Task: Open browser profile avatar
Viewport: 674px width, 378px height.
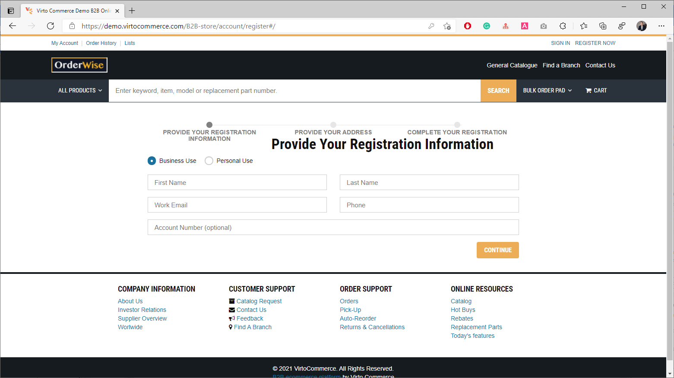Action: [x=641, y=26]
